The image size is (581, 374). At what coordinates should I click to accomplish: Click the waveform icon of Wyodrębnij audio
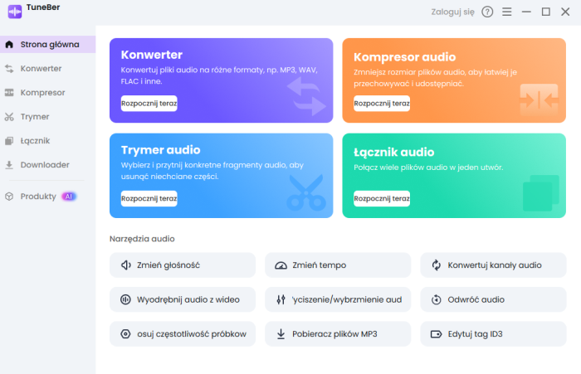(x=125, y=299)
